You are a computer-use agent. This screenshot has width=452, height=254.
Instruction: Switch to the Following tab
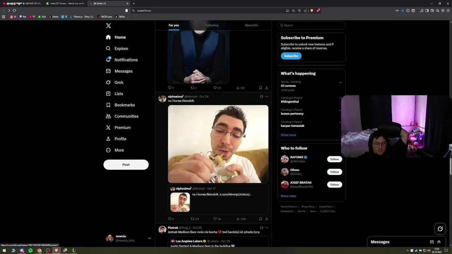coord(212,25)
